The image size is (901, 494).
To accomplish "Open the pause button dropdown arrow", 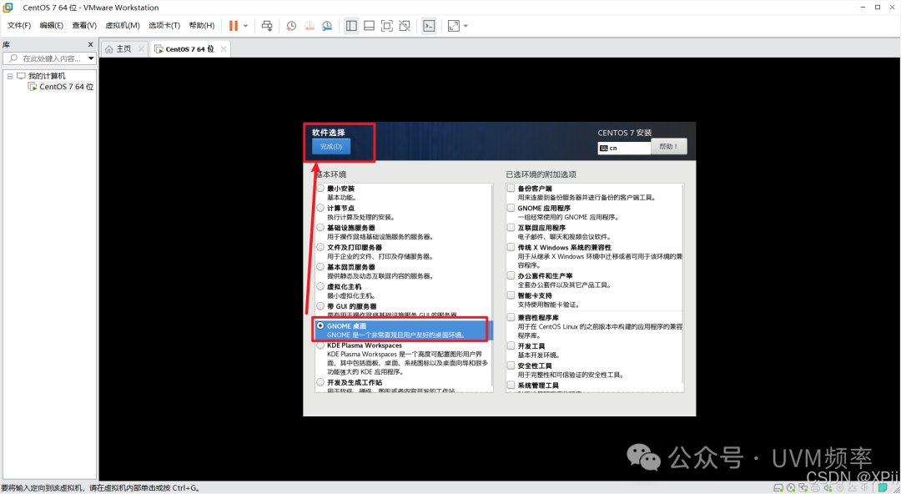I will (244, 26).
